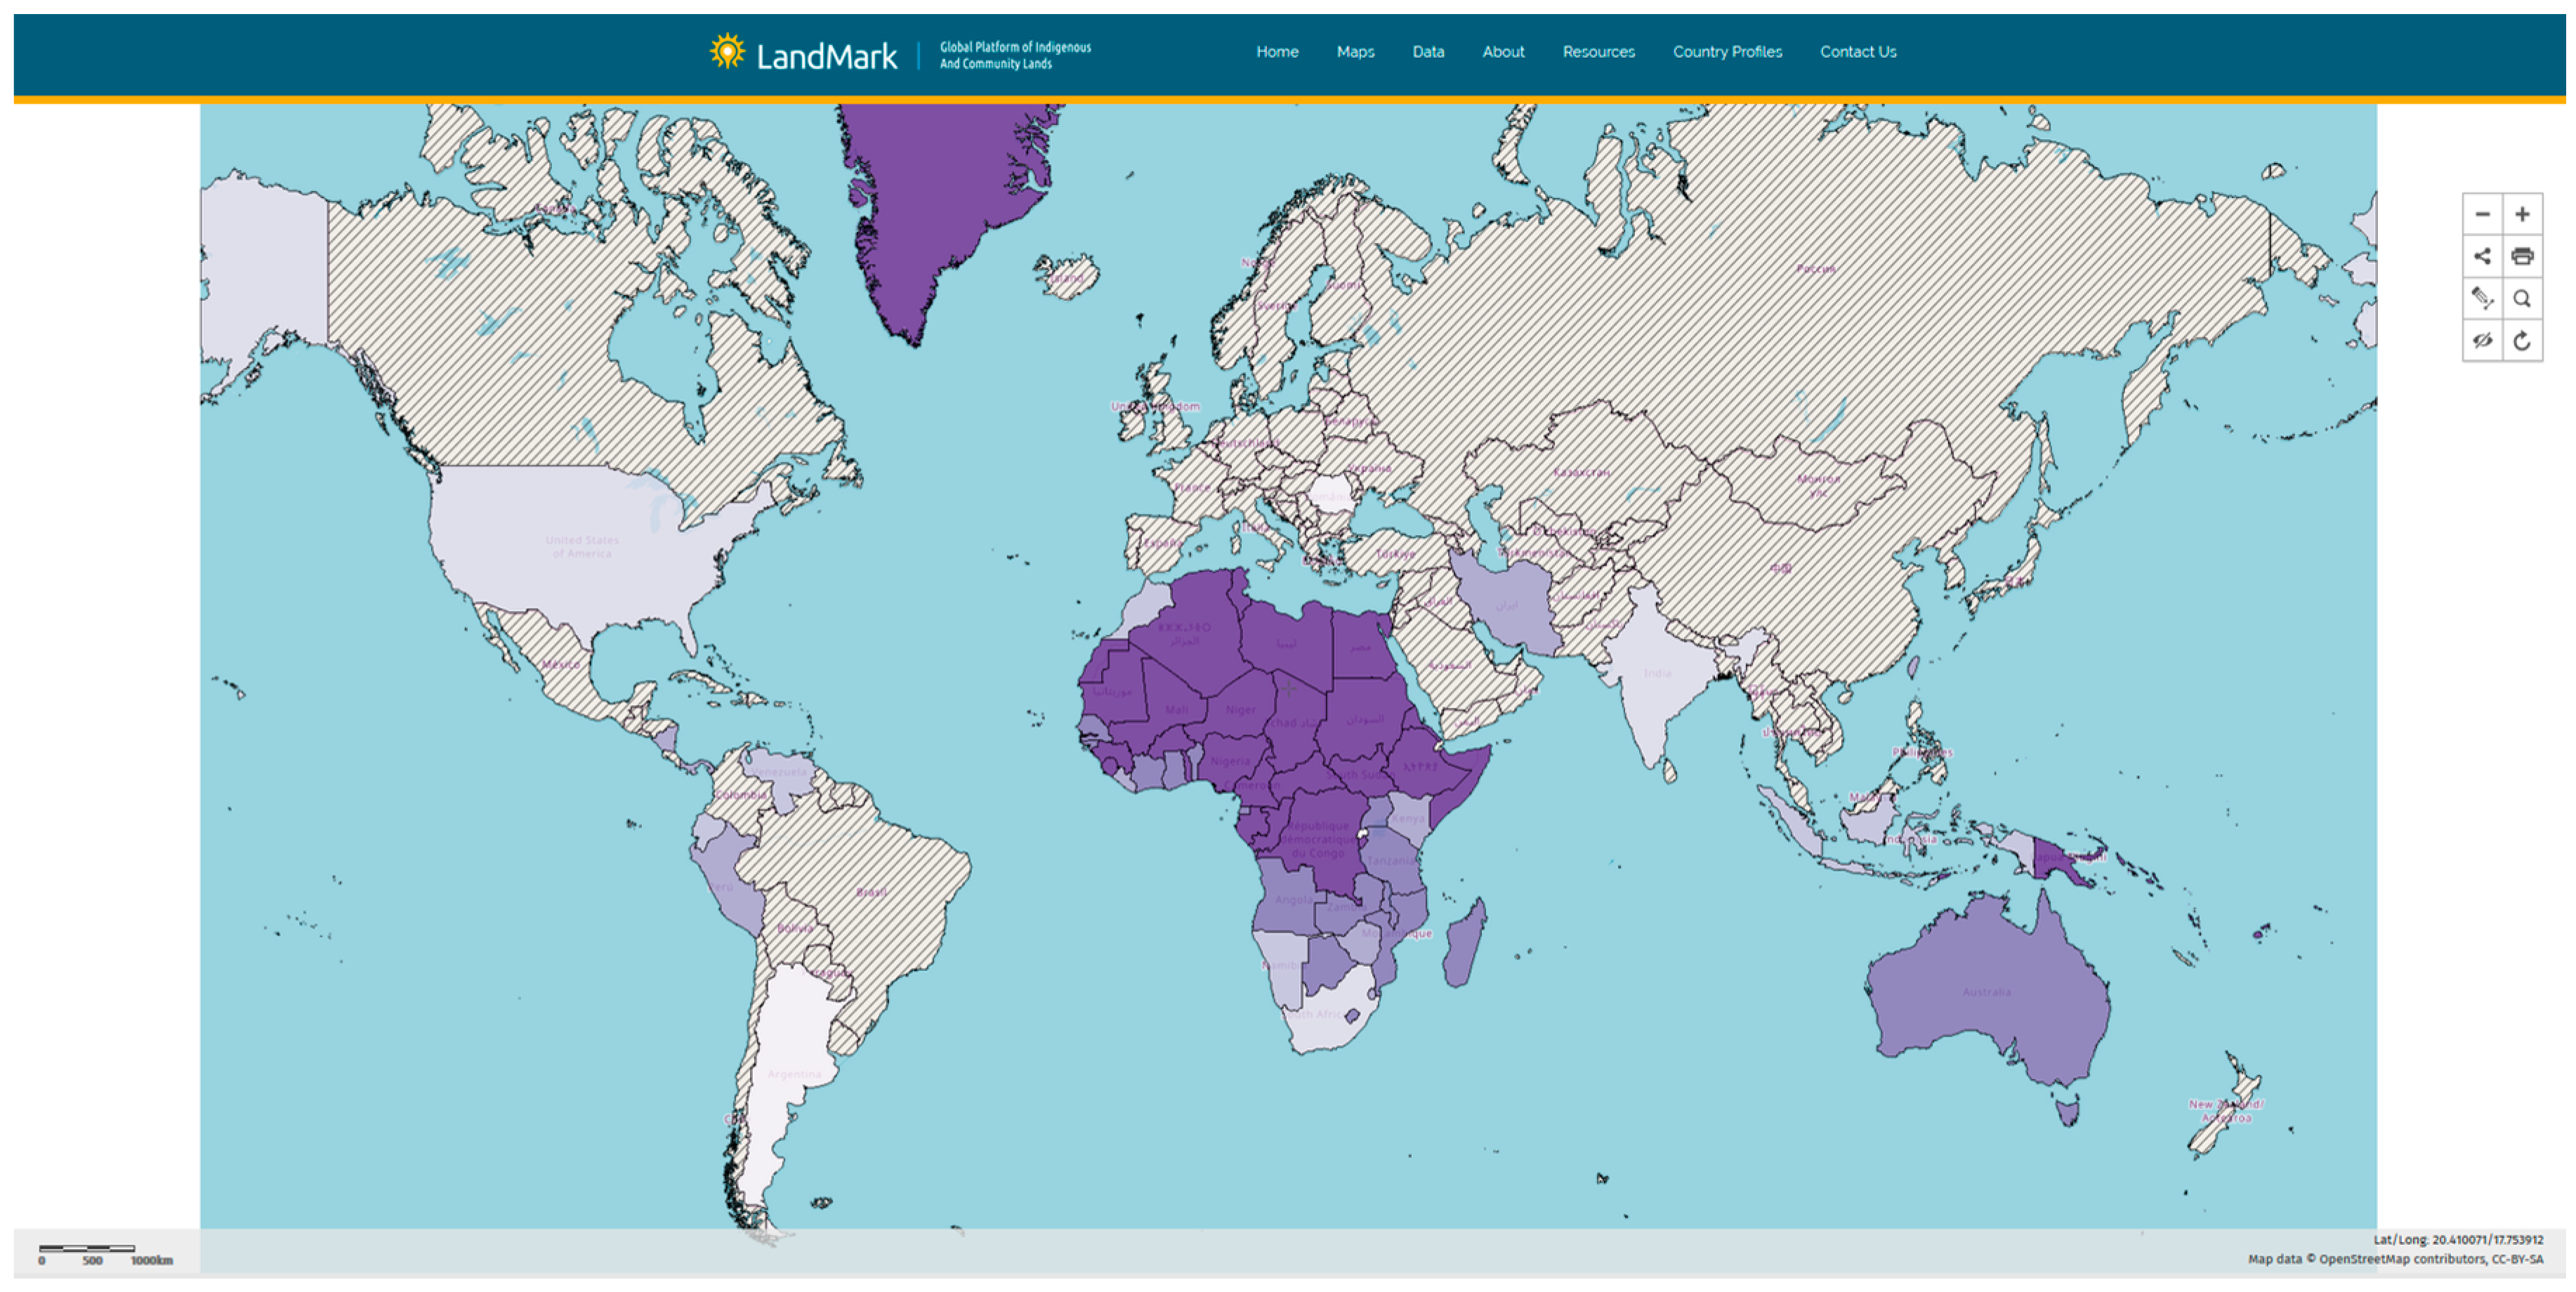Click the LandMark sun logo
This screenshot has width=2576, height=1292.
point(727,52)
